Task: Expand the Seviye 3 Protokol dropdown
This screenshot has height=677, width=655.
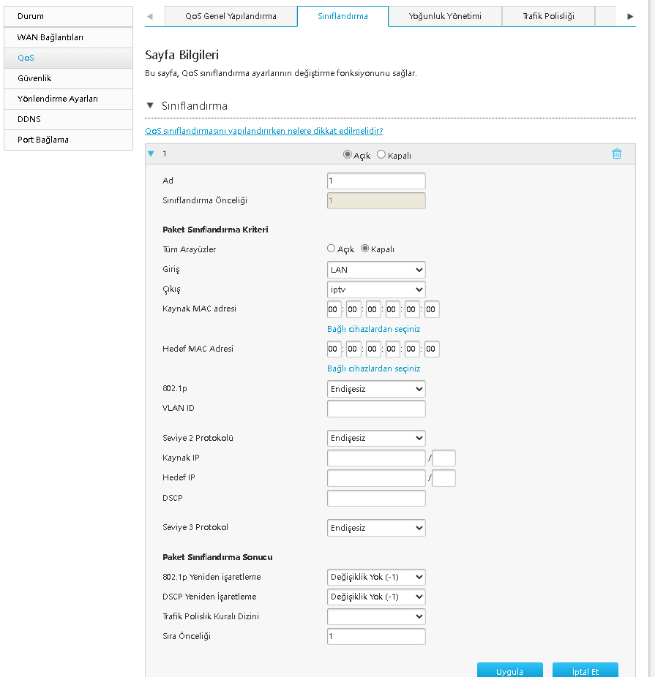Action: click(376, 528)
